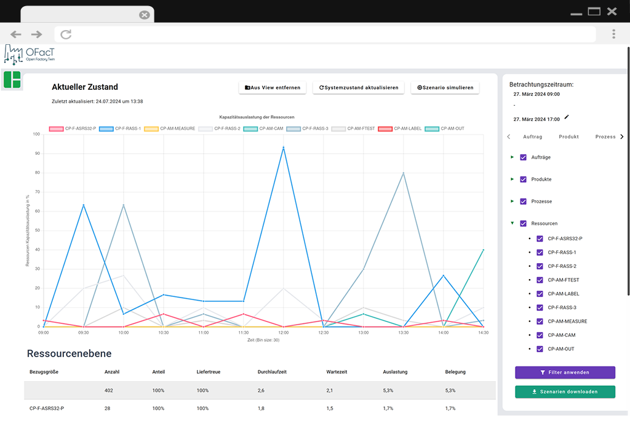Expand the Prozesse tree node

(x=512, y=201)
